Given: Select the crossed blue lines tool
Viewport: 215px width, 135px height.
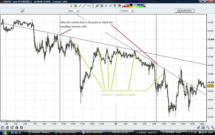Looking at the screenshot, I should pos(110,6).
